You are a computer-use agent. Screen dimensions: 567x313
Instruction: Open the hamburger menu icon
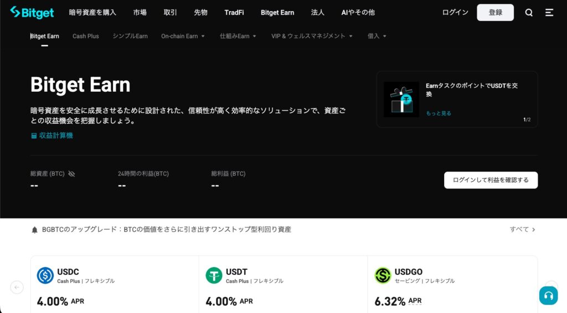[x=549, y=13]
